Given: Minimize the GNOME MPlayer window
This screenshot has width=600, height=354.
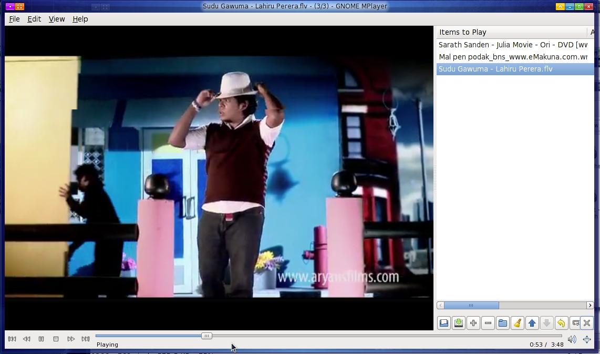Looking at the screenshot, I should pyautogui.click(x=570, y=6).
